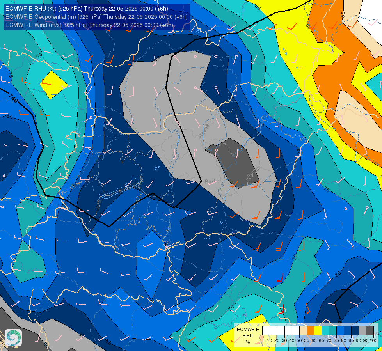Click the '10' tick label in legend
This screenshot has height=351, width=382.
coord(270,340)
